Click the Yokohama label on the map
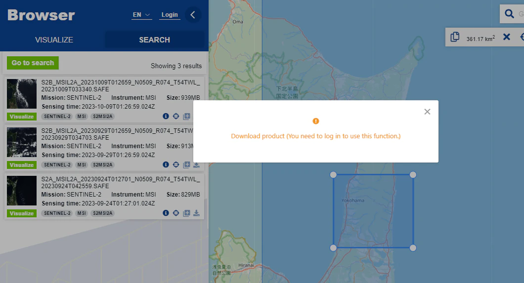 pyautogui.click(x=353, y=200)
